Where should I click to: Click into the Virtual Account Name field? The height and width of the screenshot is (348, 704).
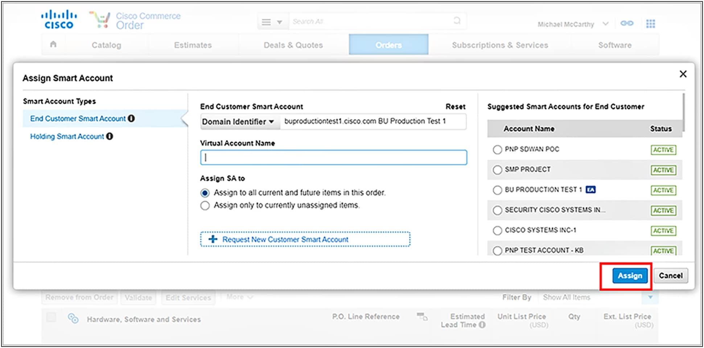(x=333, y=158)
